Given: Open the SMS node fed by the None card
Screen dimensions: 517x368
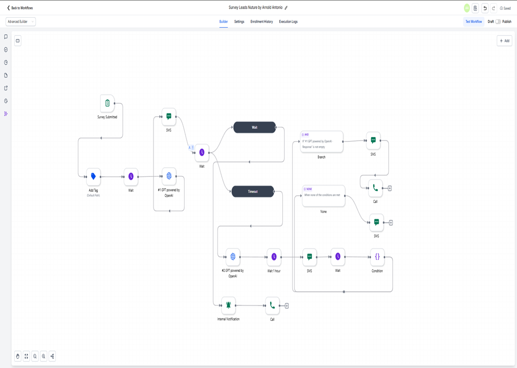Looking at the screenshot, I should pyautogui.click(x=377, y=222).
